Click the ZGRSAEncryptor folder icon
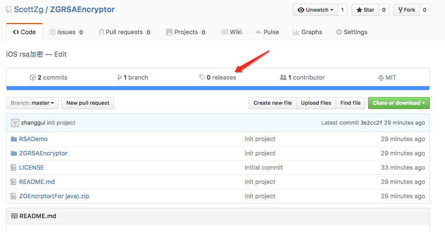The image size is (445, 232). click(x=14, y=153)
